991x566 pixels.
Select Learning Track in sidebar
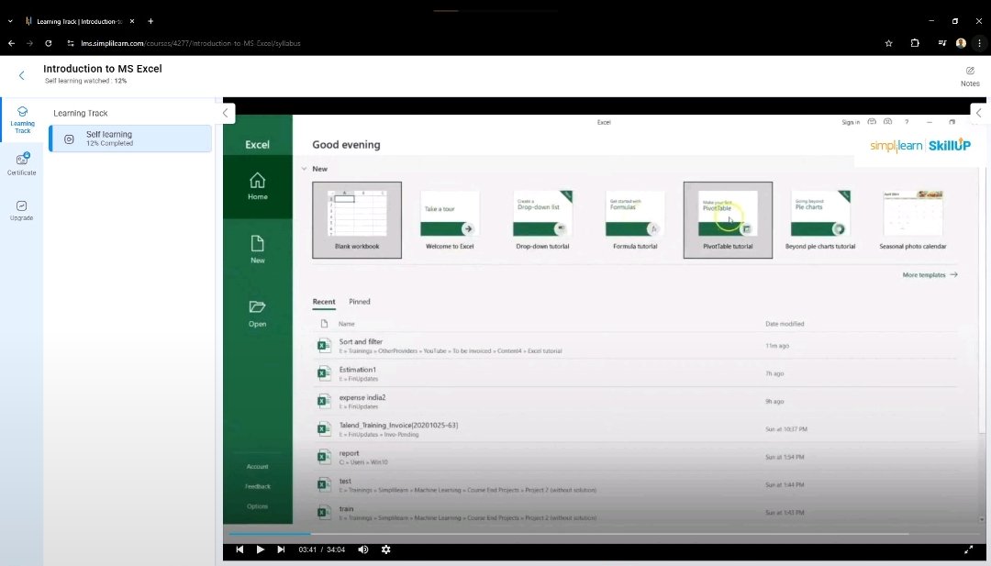[22, 119]
